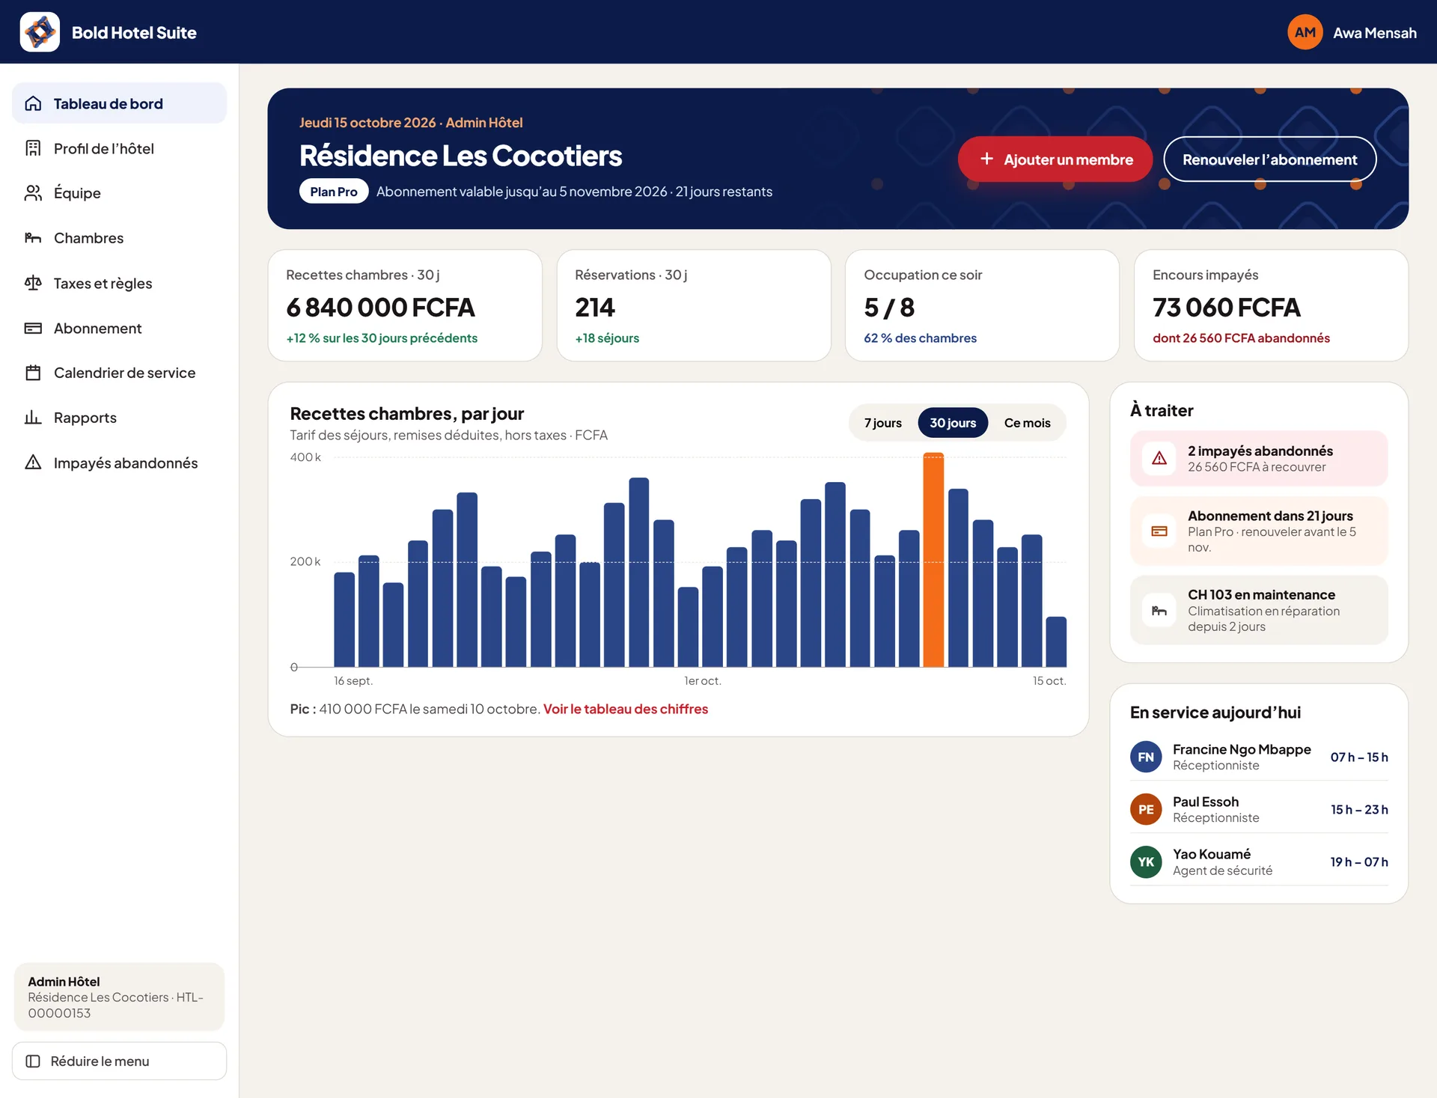Click the Admin Hôtel HTL-00000153 info box
This screenshot has width=1437, height=1098.
coord(119,997)
